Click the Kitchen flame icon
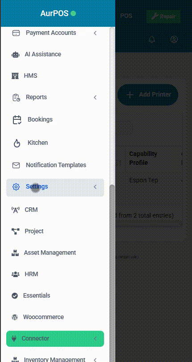 pos(17,143)
